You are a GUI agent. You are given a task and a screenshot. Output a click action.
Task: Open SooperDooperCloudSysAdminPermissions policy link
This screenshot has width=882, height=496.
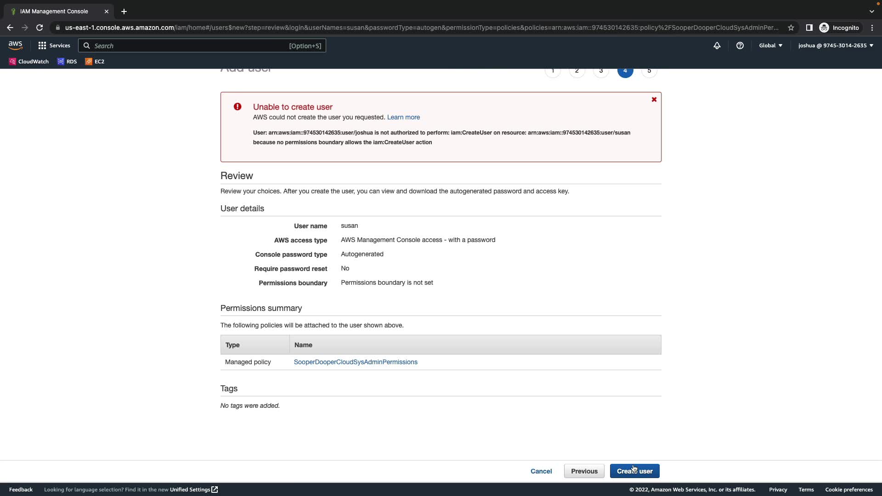(355, 362)
